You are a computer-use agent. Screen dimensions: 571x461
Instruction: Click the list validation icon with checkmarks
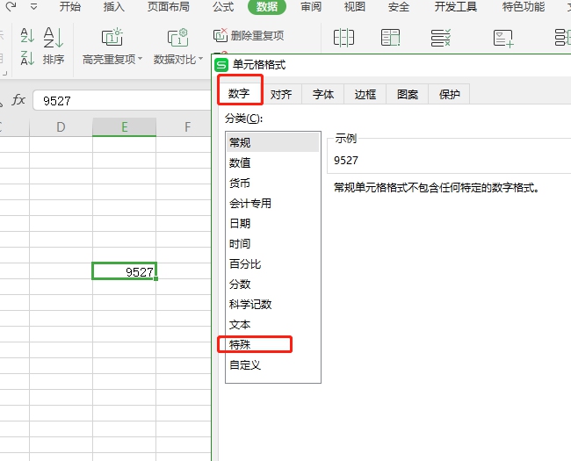pyautogui.click(x=441, y=38)
